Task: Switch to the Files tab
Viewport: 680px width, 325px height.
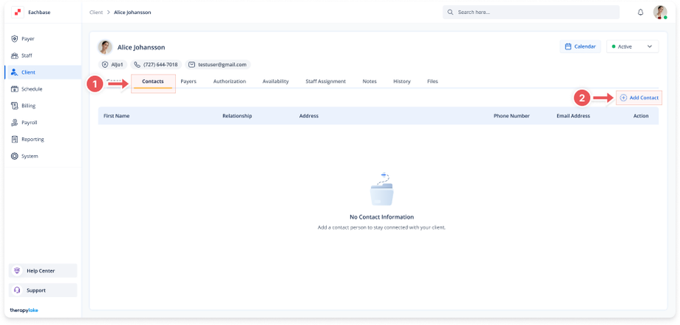Action: pos(432,81)
